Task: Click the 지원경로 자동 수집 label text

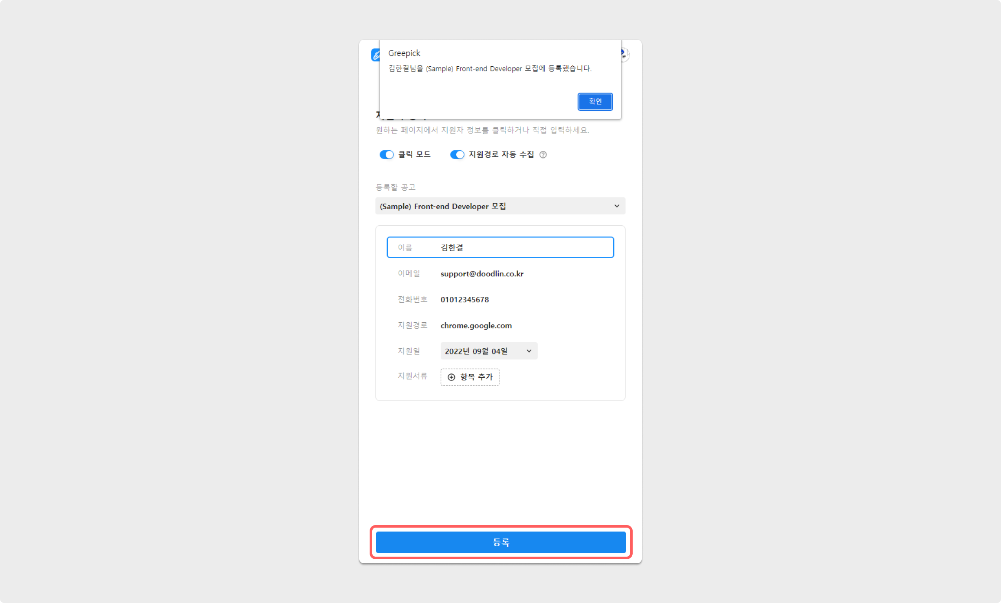Action: 501,155
